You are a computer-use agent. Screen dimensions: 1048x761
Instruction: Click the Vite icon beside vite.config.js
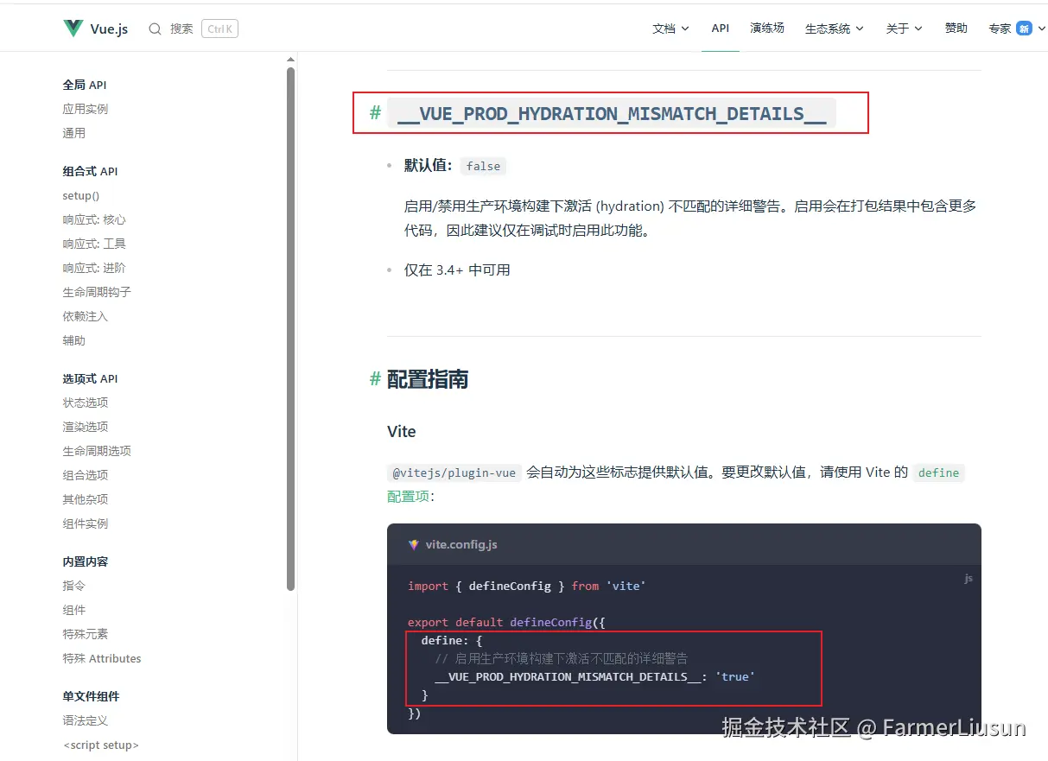tap(414, 545)
